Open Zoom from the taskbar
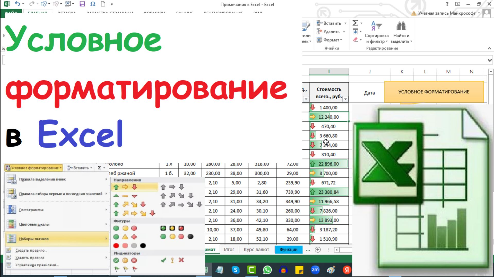 [x=315, y=270]
